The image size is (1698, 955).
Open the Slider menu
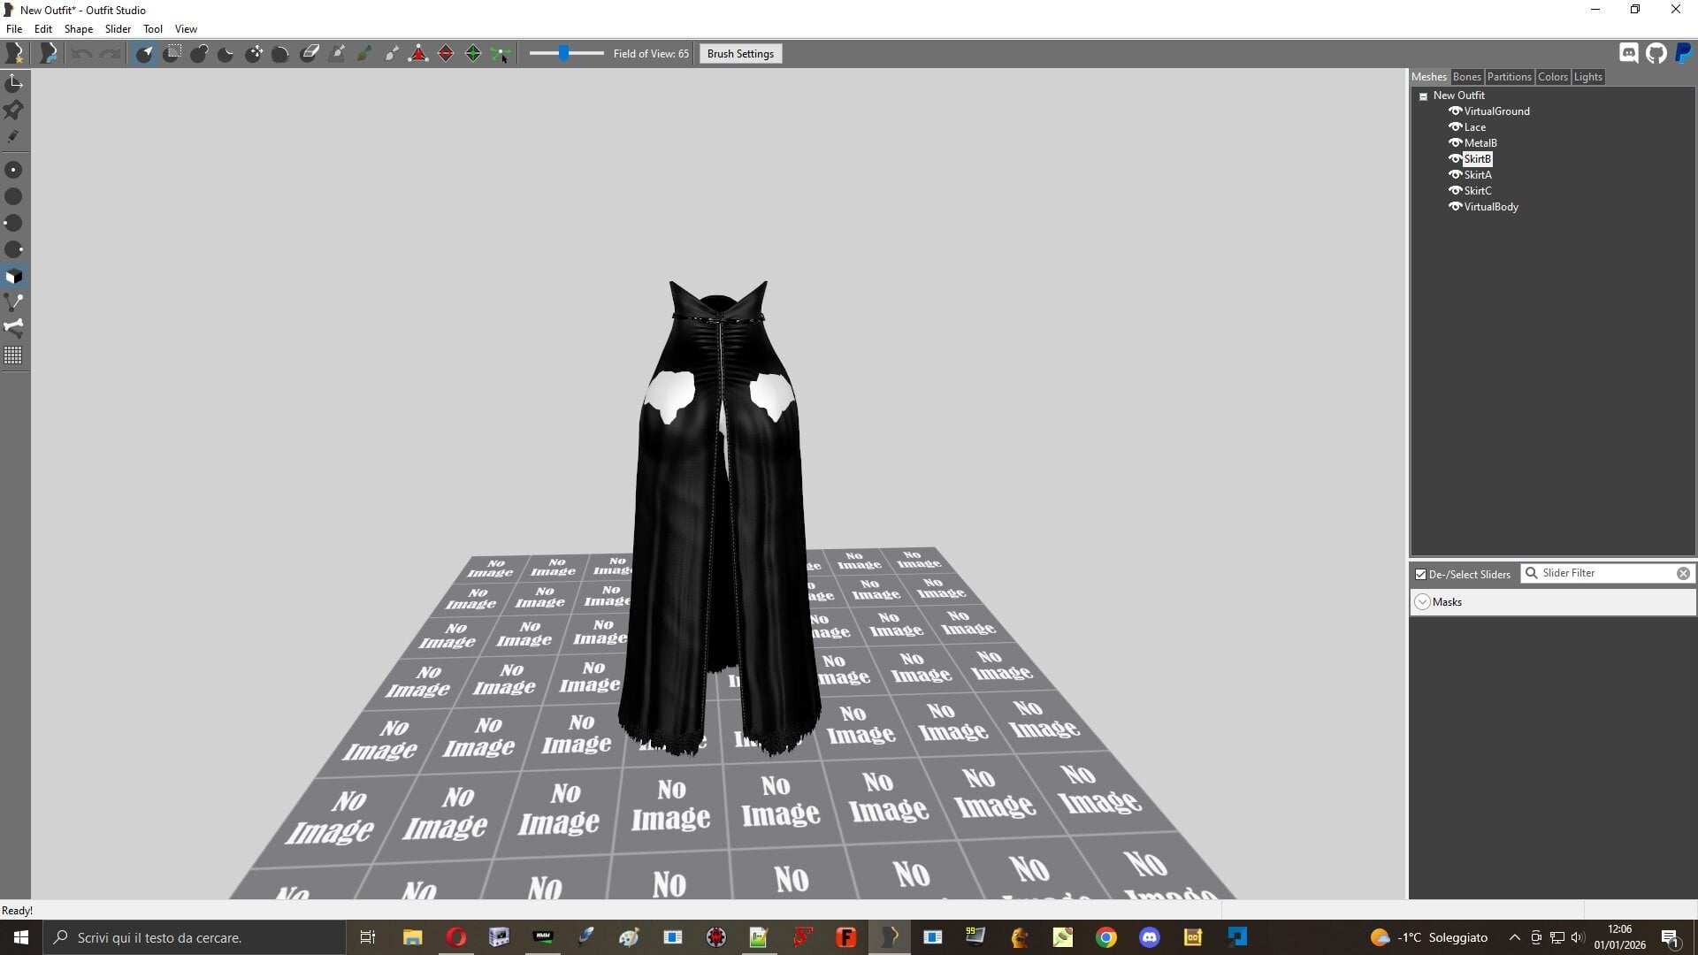pos(118,29)
